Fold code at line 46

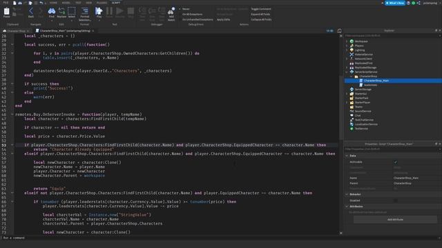click(x=12, y=114)
